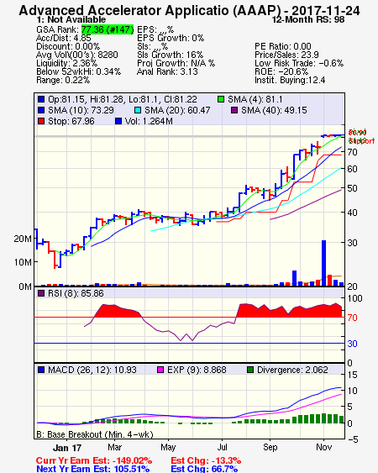Viewport: 378px width, 473px height.
Task: Click the Price/Sales: 23.9 text
Action: [x=286, y=55]
